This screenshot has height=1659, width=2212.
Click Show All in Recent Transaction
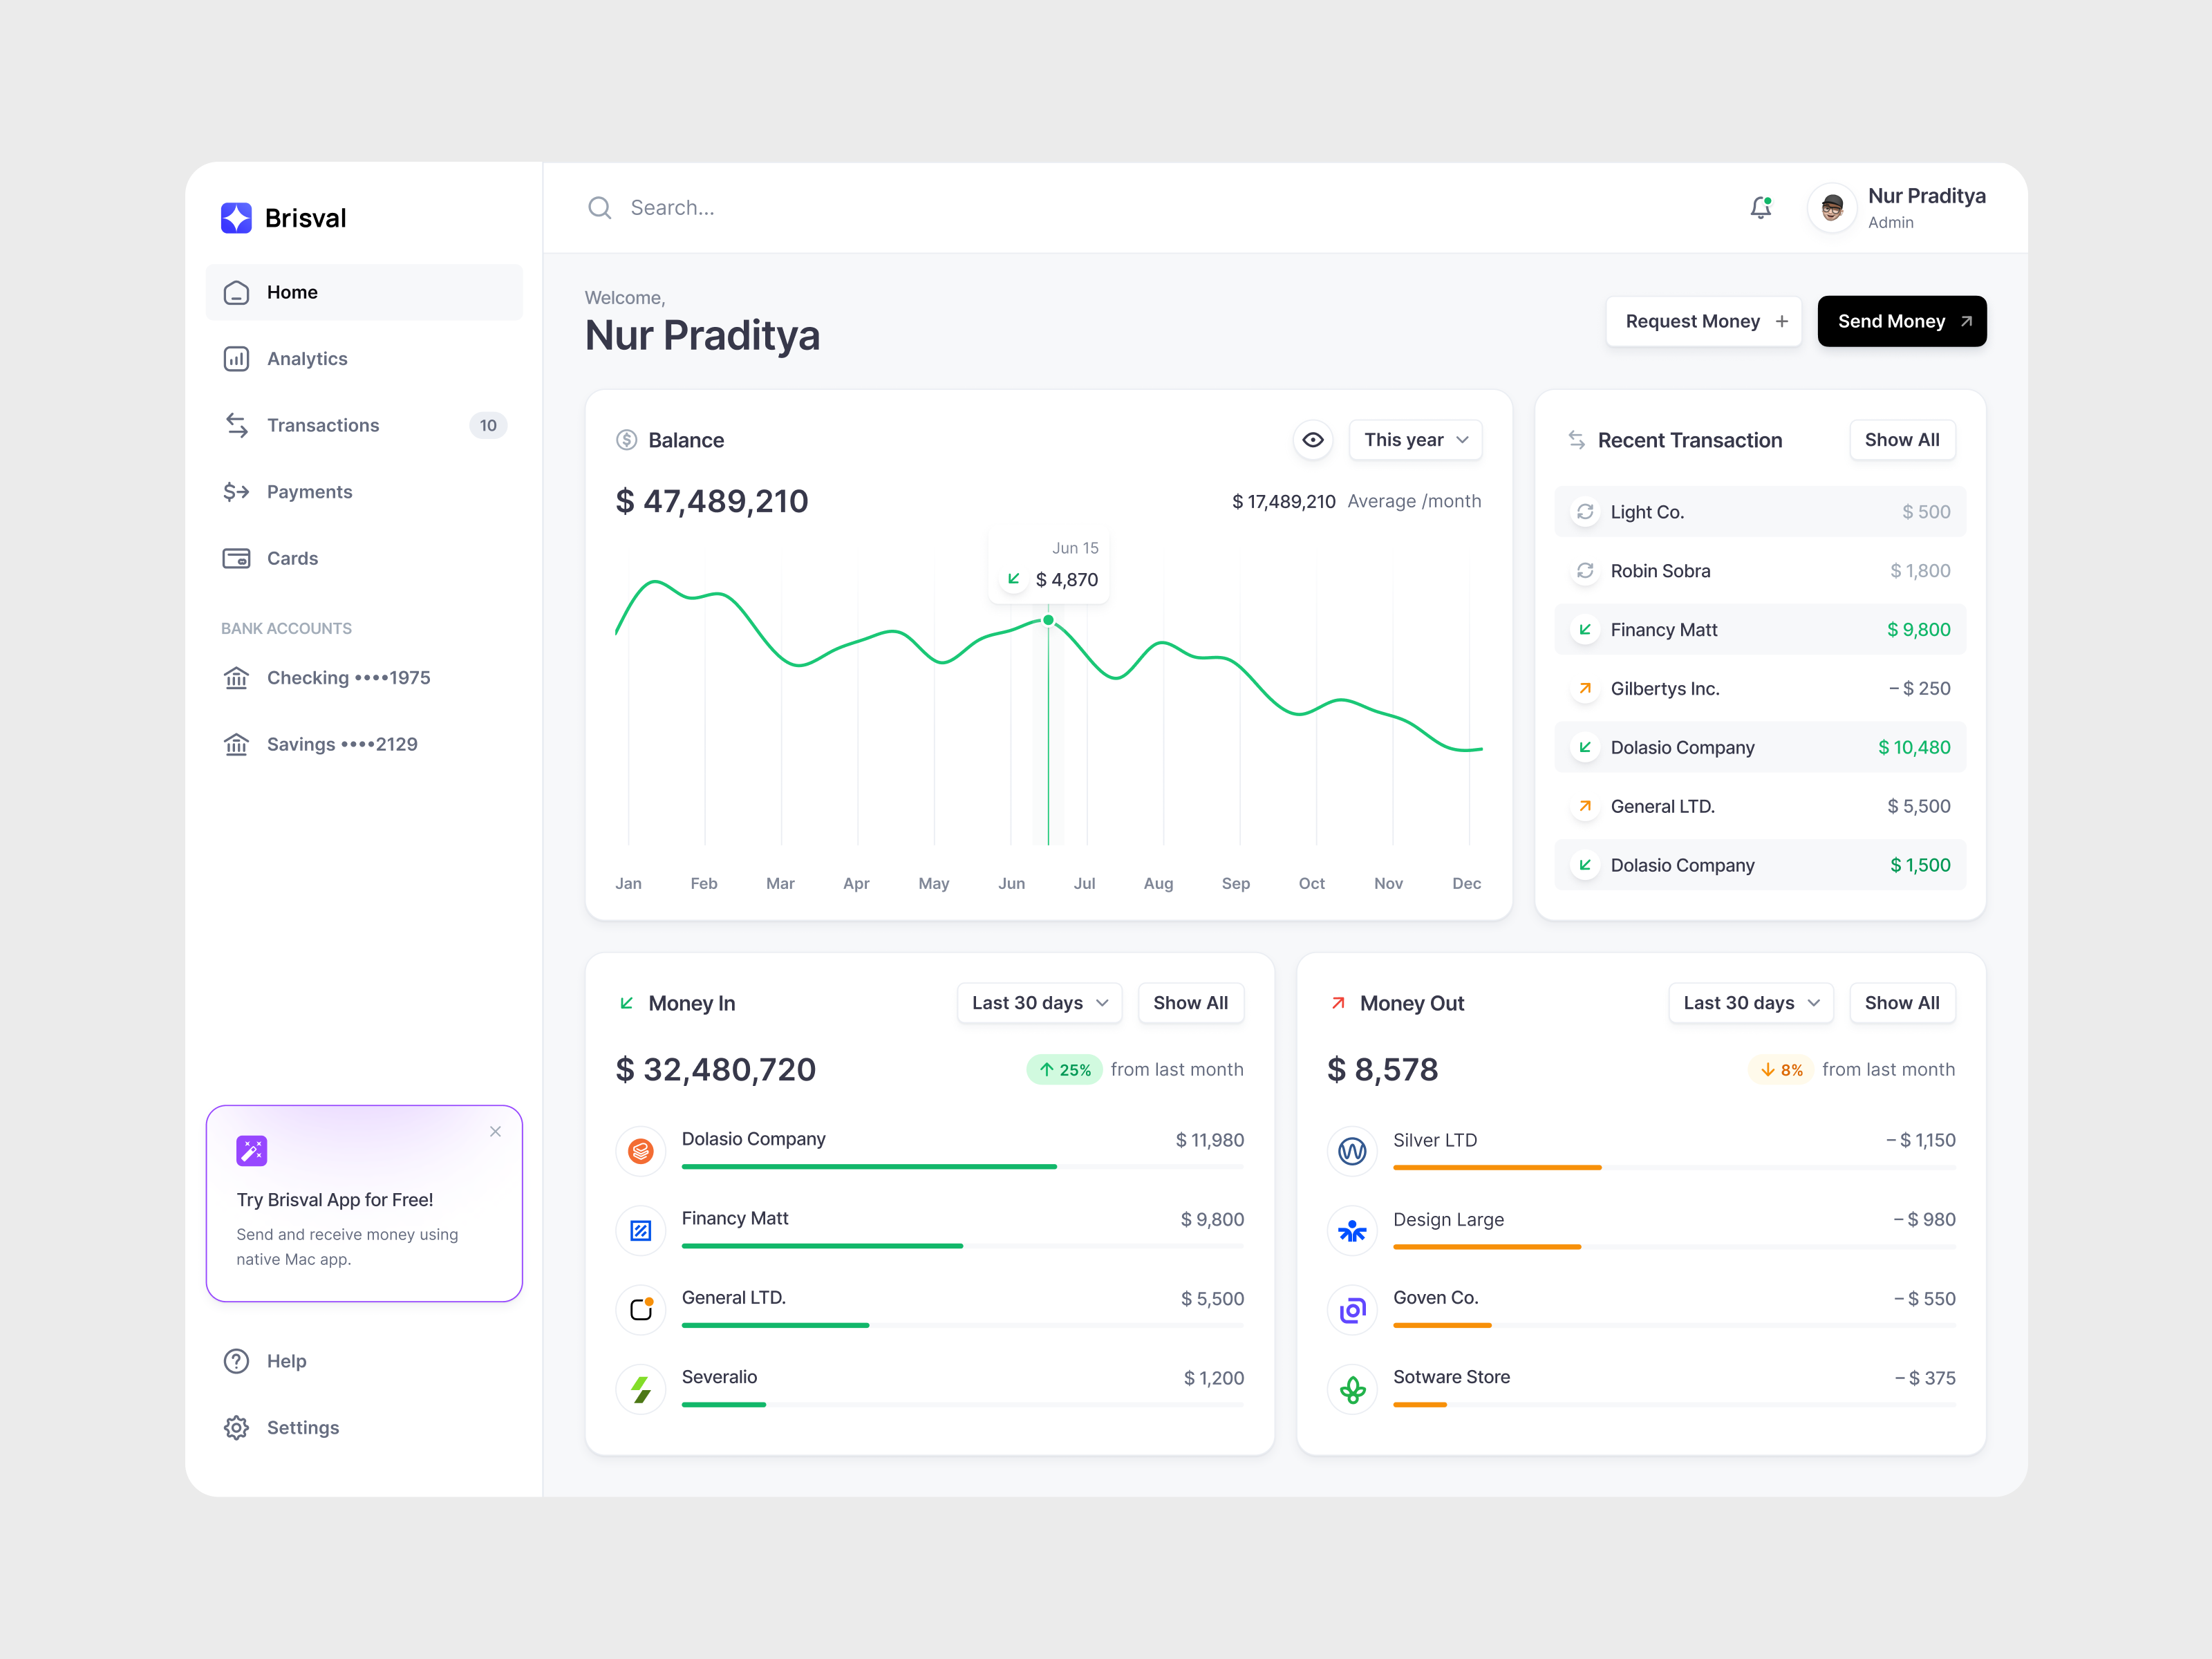click(1902, 439)
